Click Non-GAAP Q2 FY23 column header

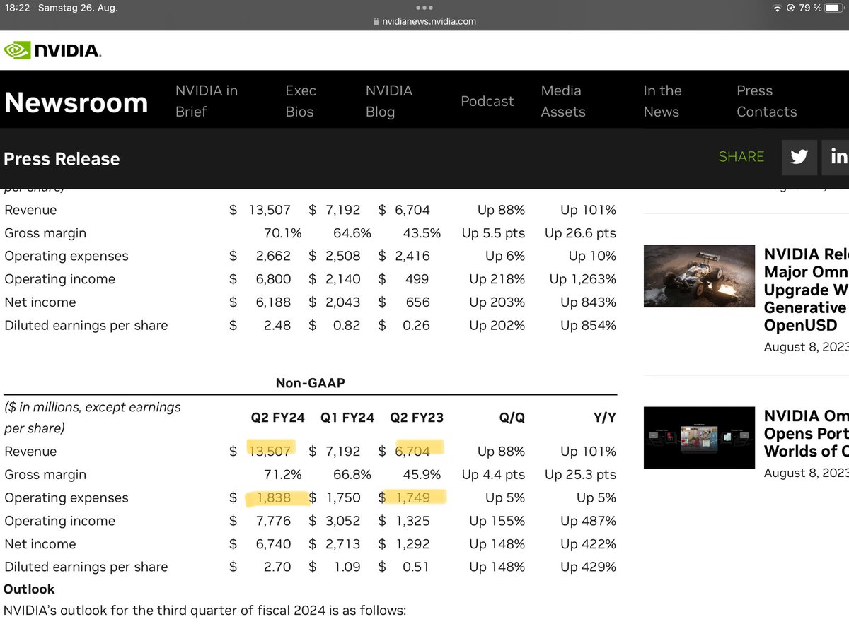pyautogui.click(x=417, y=418)
